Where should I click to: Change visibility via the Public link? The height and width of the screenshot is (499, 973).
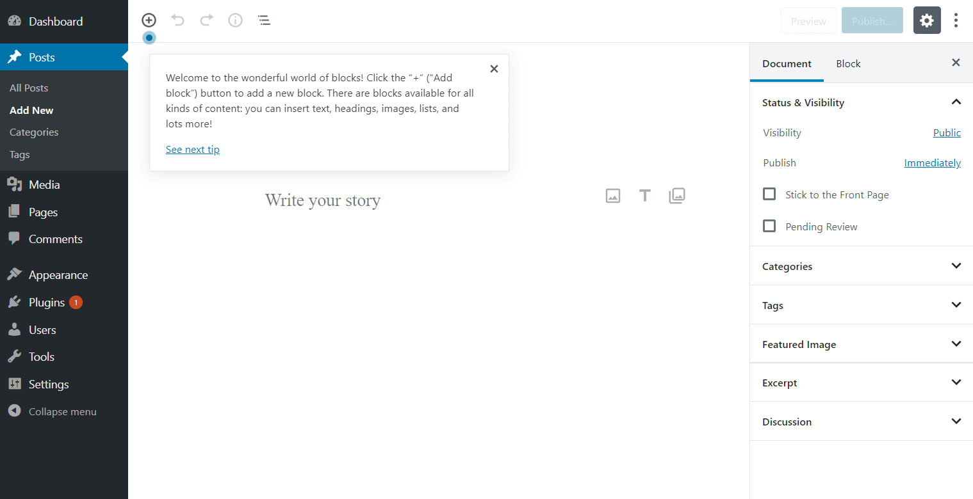pyautogui.click(x=947, y=132)
